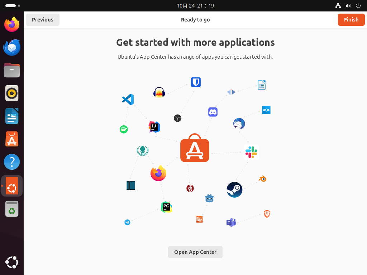Click the Thunderbird icon in the graphic

[x=239, y=124]
